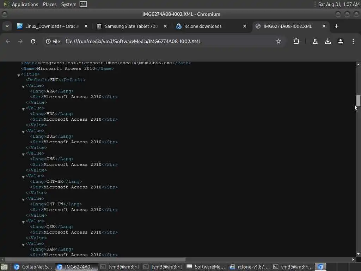This screenshot has width=361, height=271.
Task: Click show desktop icon in bottom panel
Action: click(x=4, y=267)
